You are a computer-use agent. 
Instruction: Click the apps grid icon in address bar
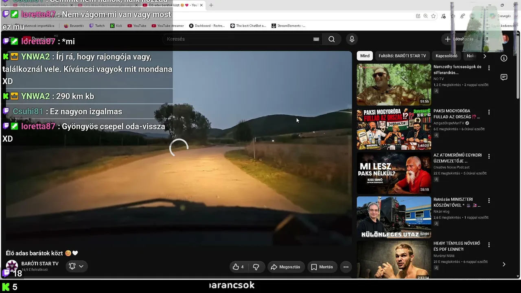[418, 16]
